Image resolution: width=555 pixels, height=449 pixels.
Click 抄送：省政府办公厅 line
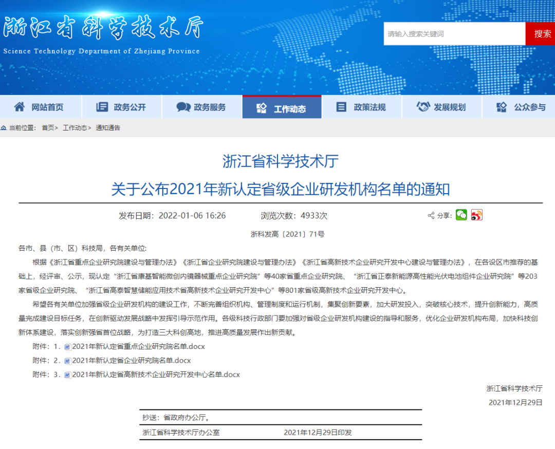point(176,418)
